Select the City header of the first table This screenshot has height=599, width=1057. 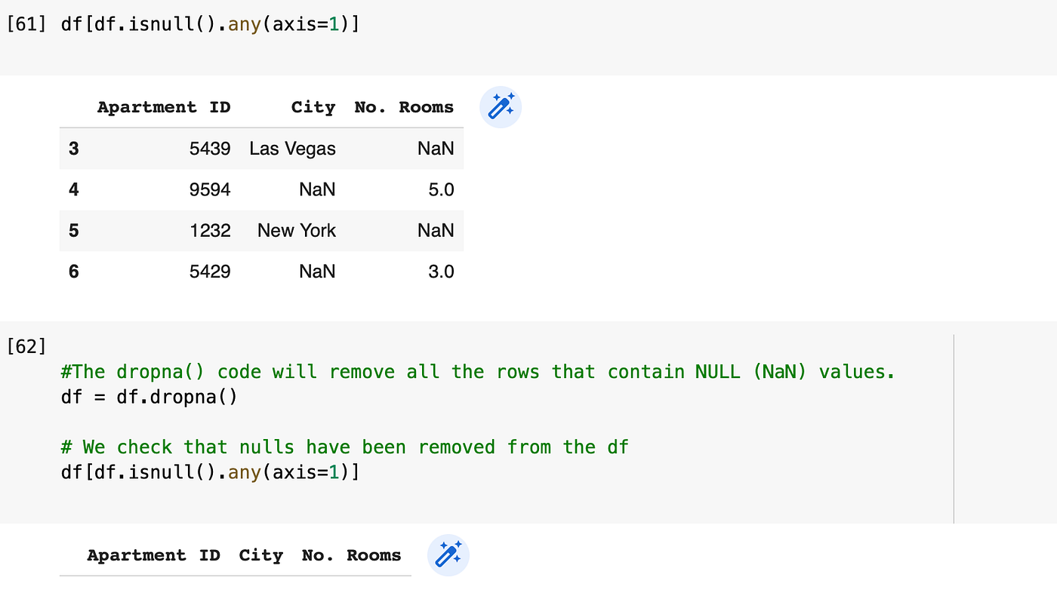coord(313,107)
